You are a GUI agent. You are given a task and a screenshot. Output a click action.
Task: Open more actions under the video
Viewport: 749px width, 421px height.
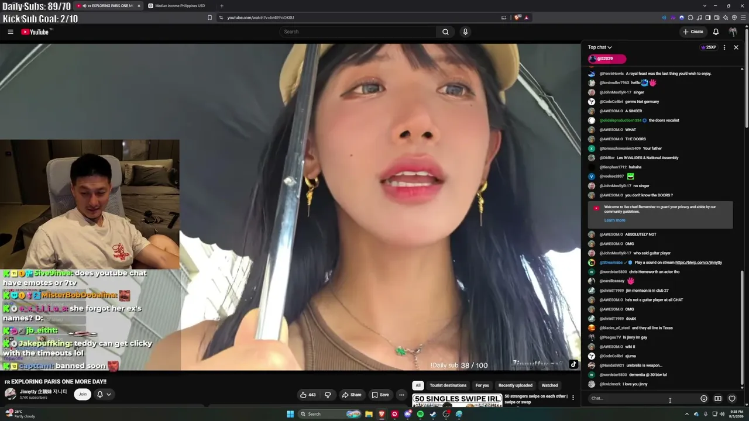point(401,395)
